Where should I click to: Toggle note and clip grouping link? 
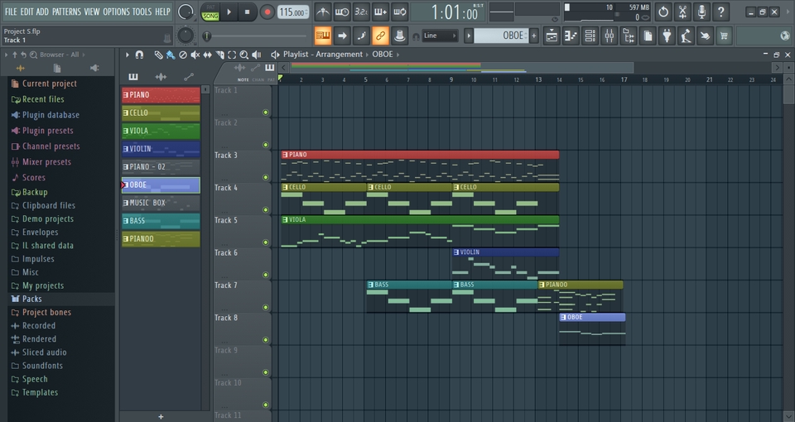(x=380, y=36)
